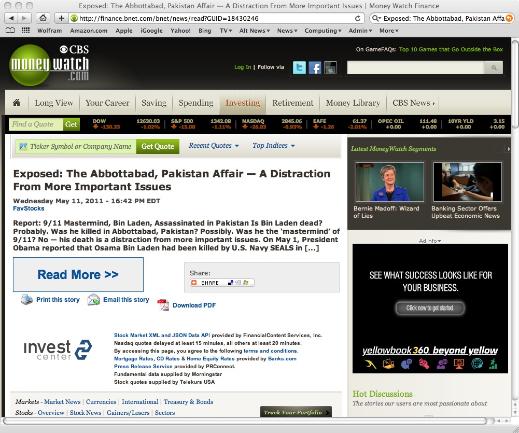Open the Amazon.com bookmark
519x433 pixels.
click(x=89, y=31)
